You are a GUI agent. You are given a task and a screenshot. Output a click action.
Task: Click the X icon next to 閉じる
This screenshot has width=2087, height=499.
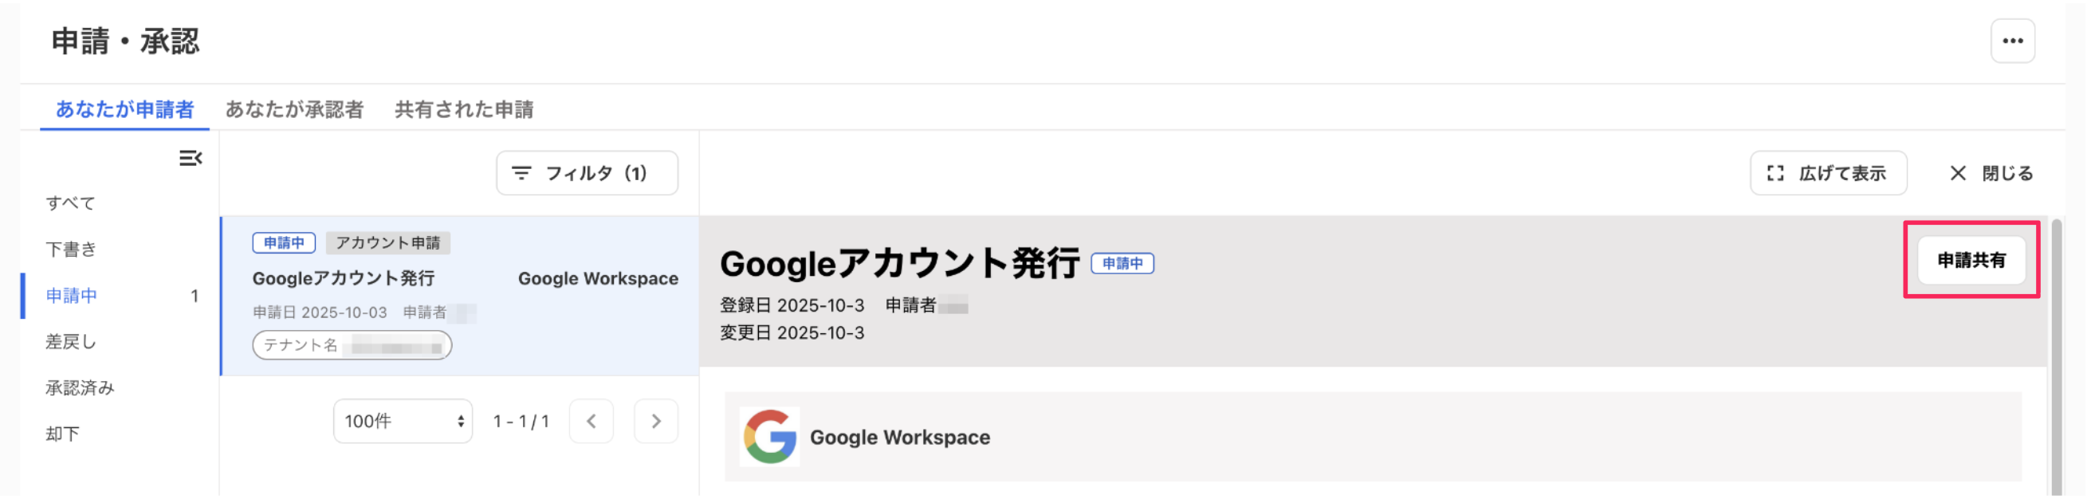(1957, 172)
